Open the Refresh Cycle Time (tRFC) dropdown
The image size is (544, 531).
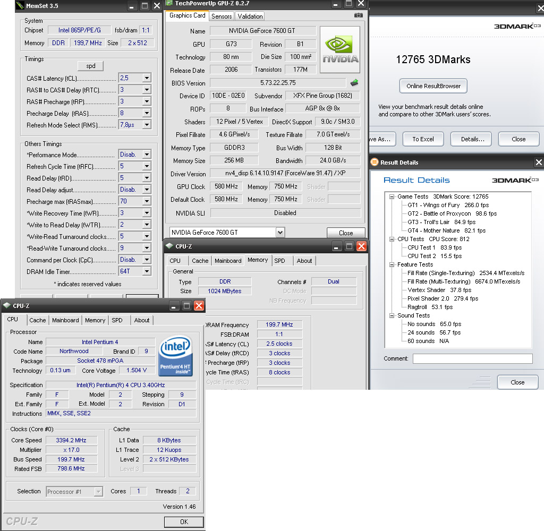tap(147, 166)
